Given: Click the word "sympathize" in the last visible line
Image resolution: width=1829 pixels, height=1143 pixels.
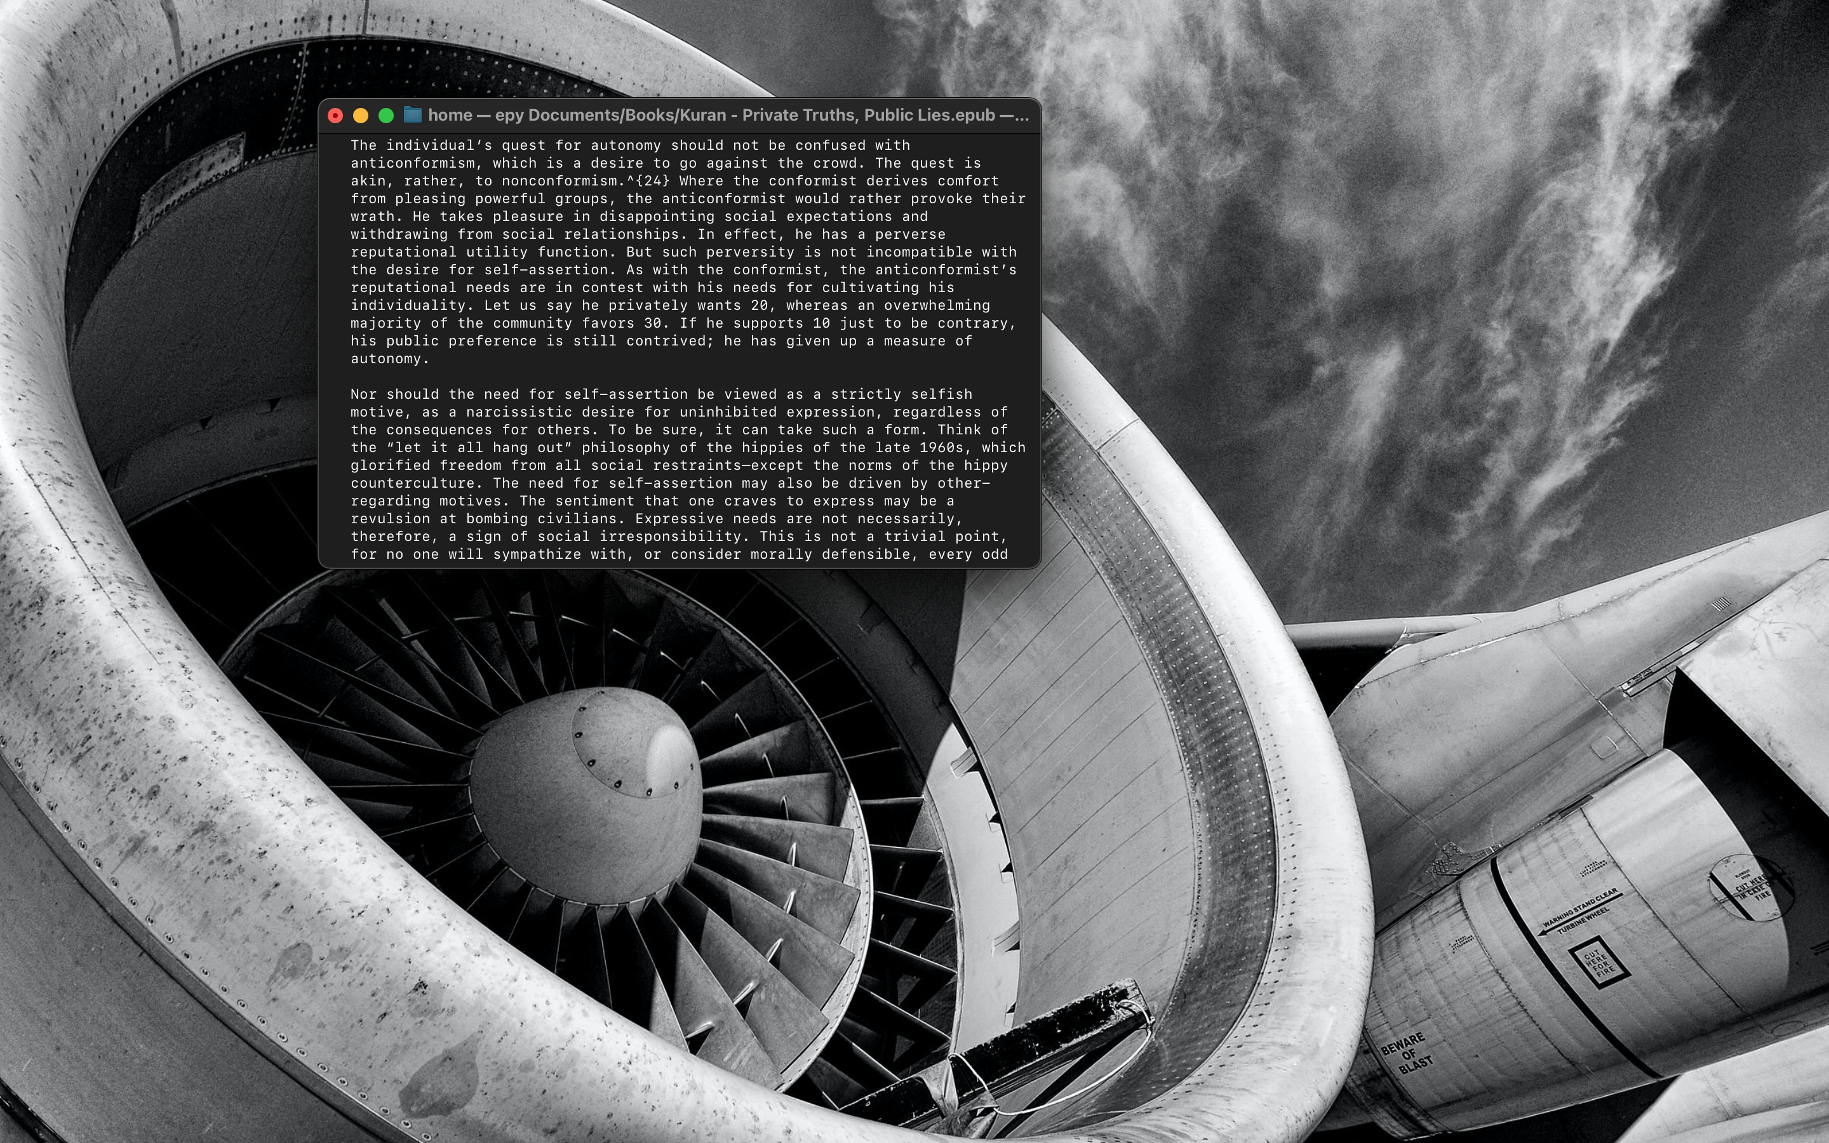Looking at the screenshot, I should tap(537, 555).
